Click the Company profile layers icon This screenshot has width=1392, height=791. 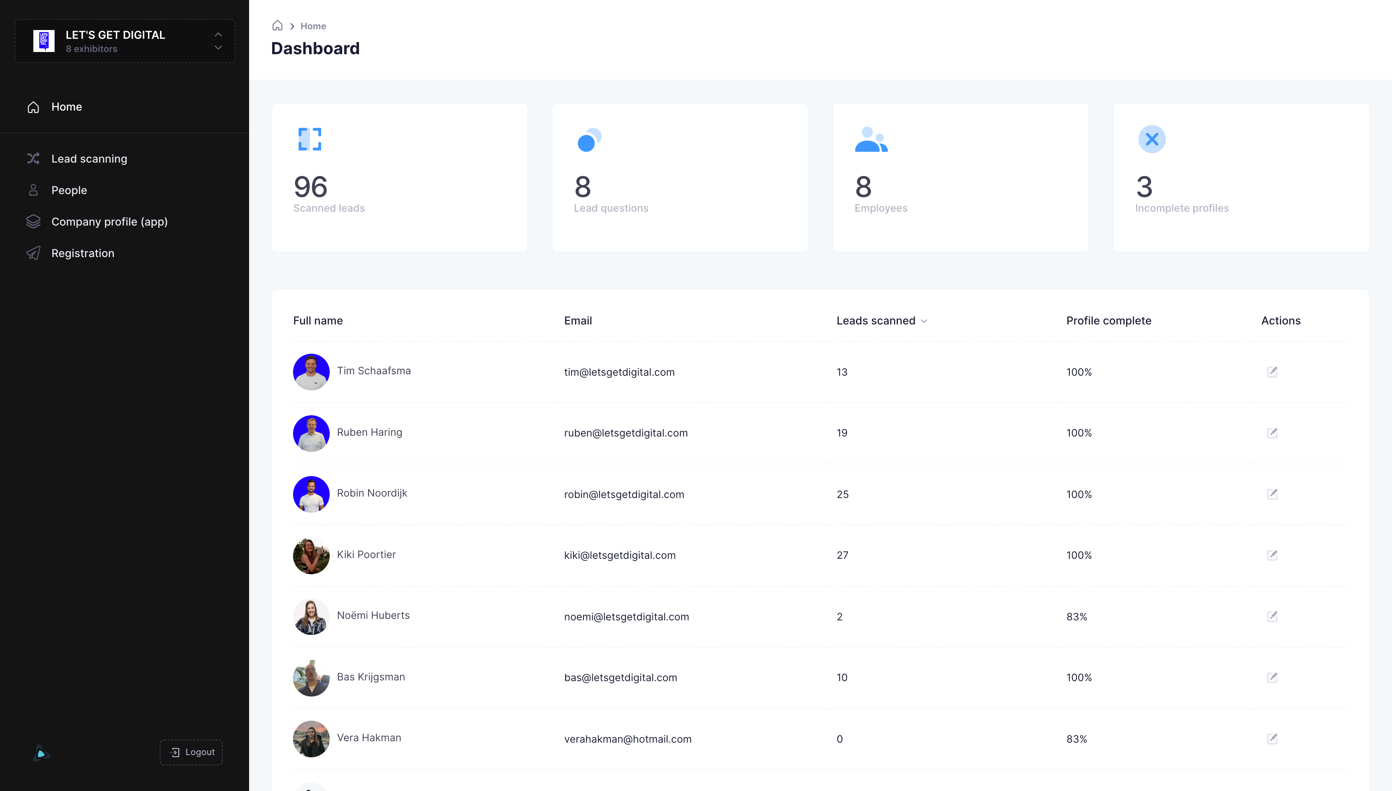point(33,222)
